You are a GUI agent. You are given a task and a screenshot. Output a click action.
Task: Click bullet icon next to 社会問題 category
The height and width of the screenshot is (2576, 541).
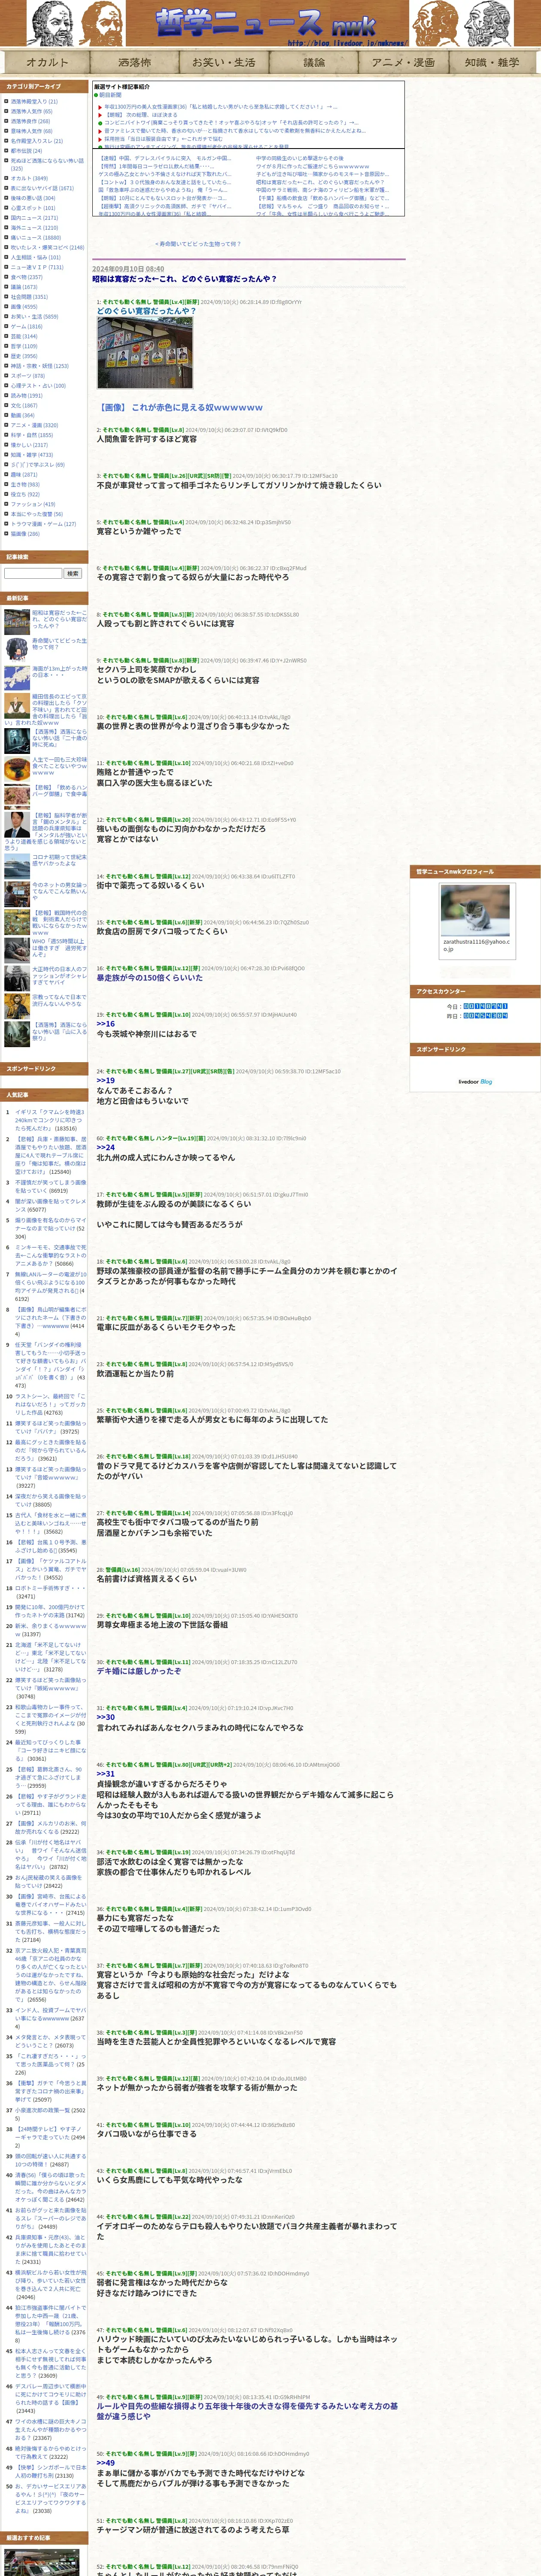tap(6, 297)
